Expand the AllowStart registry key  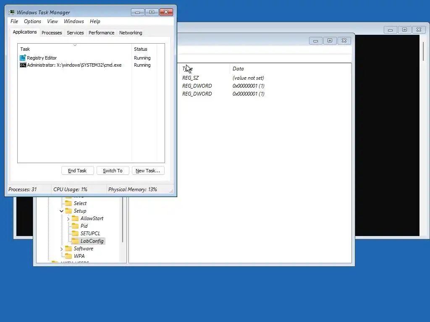click(x=68, y=218)
